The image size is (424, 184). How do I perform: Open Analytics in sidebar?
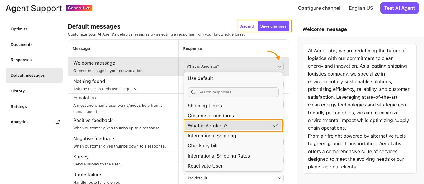[x=20, y=122]
